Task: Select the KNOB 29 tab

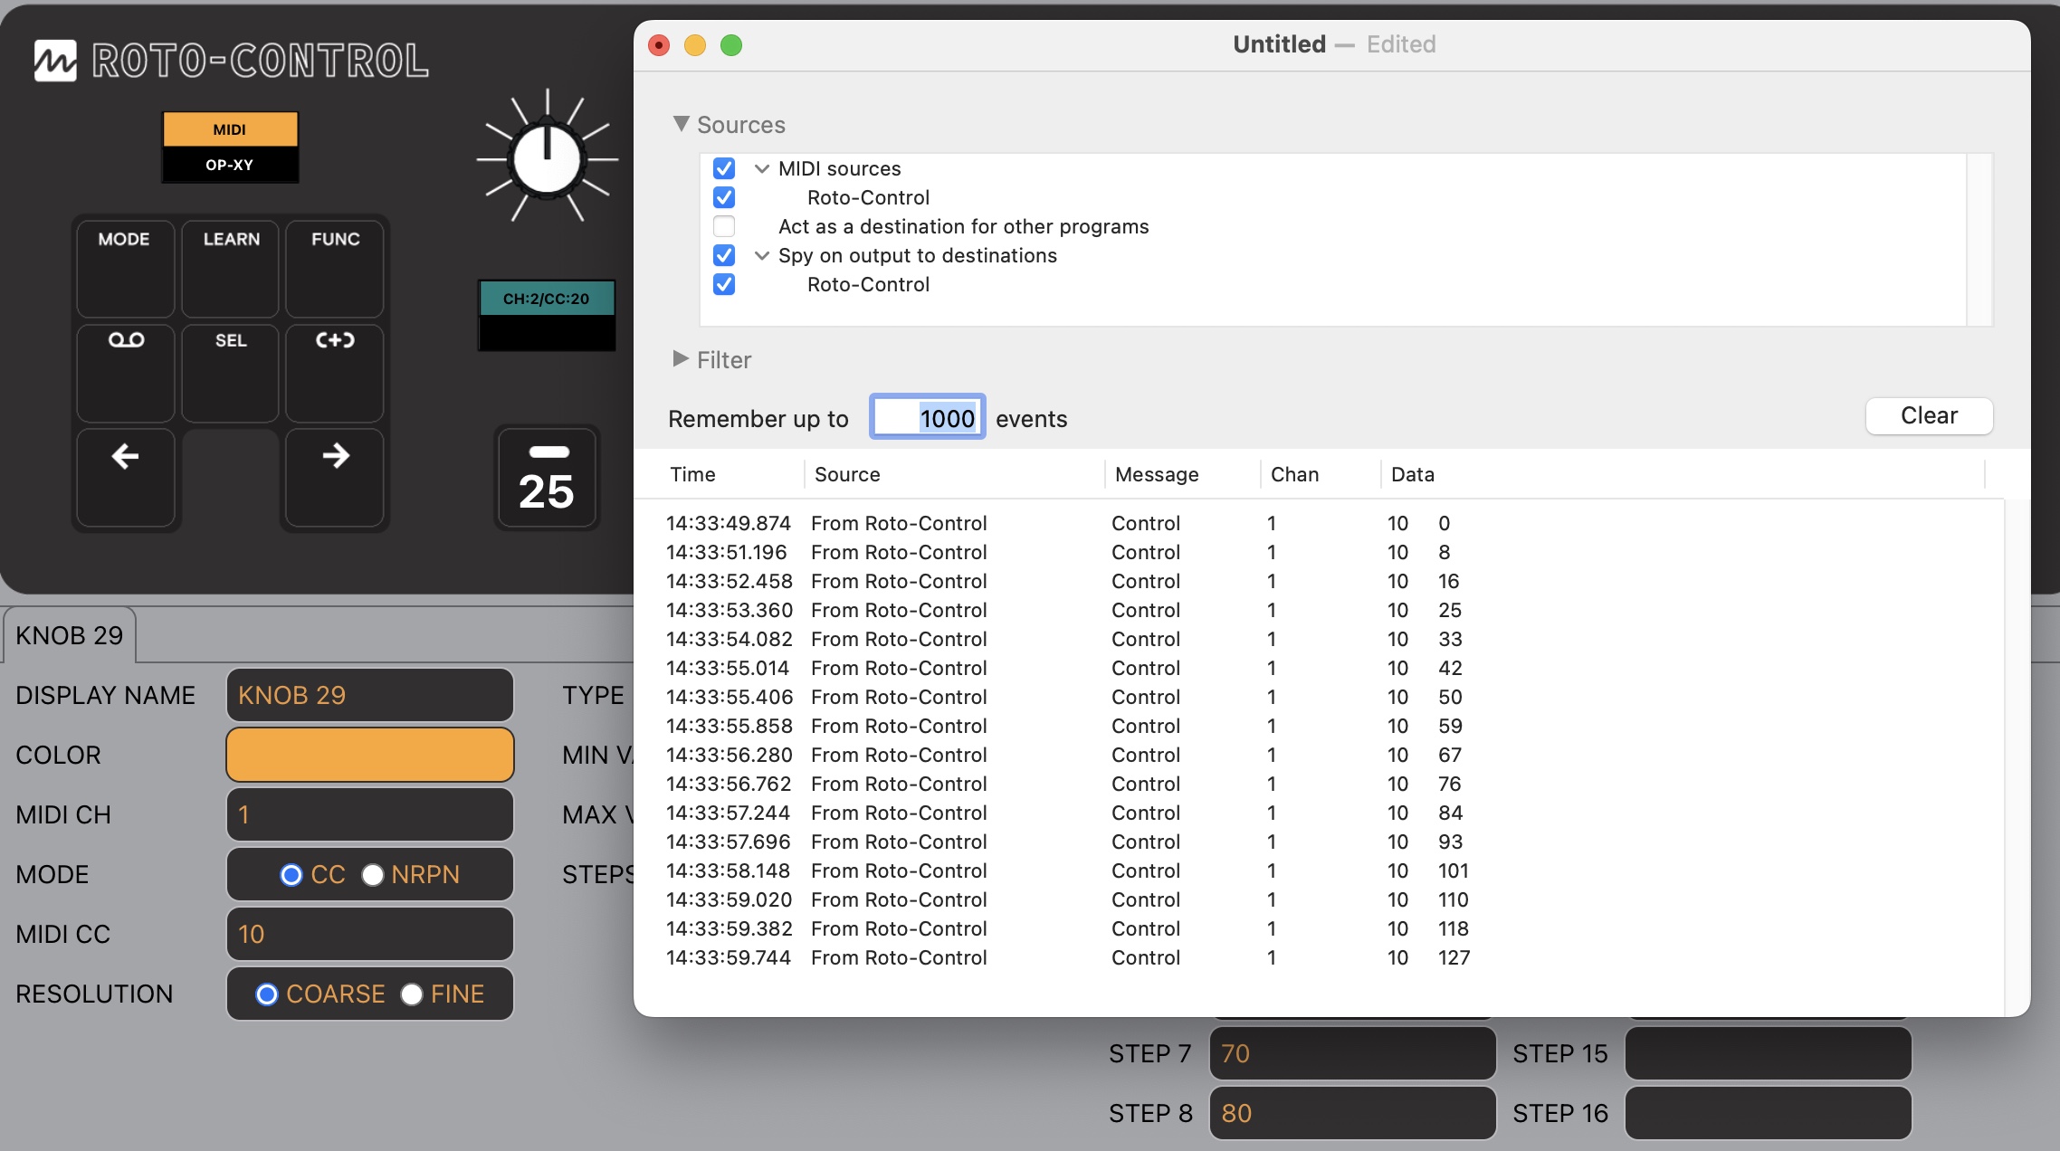Action: pos(70,635)
